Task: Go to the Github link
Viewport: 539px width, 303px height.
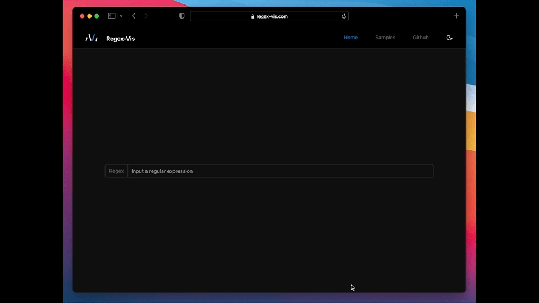Action: pos(421,38)
